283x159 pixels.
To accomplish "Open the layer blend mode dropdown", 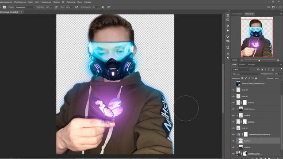I will [246, 74].
